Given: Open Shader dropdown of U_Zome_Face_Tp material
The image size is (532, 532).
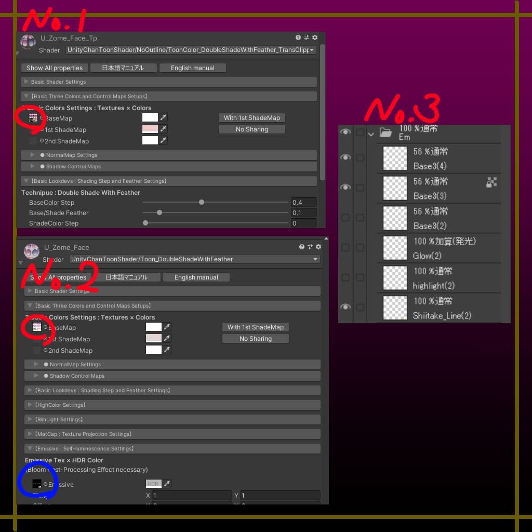Looking at the screenshot, I should (191, 50).
